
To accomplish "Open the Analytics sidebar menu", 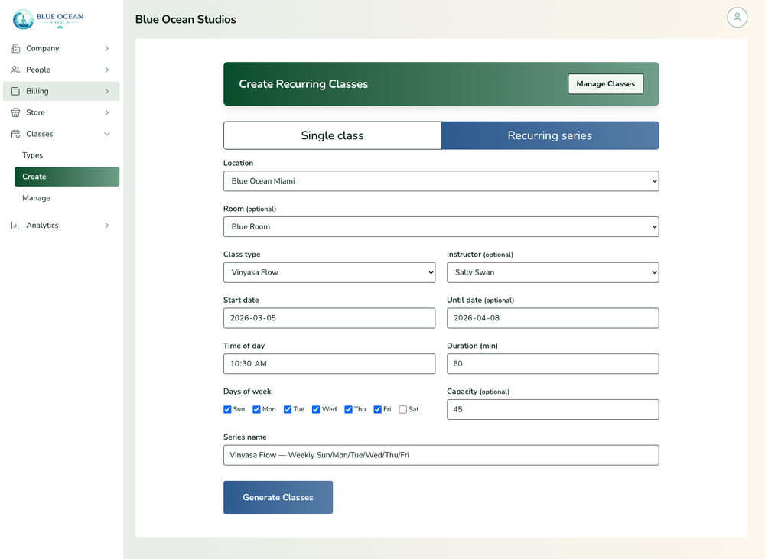I will coord(61,226).
